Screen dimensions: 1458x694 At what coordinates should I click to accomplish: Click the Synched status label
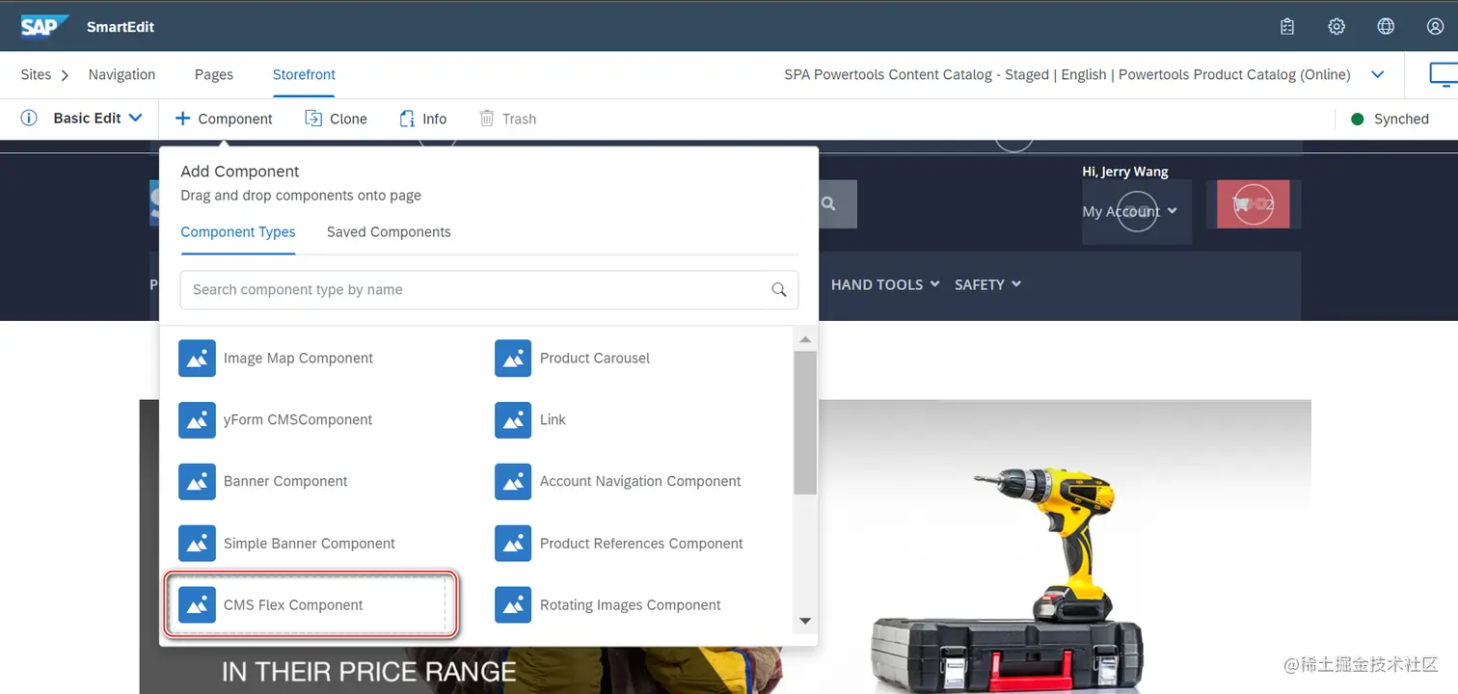coord(1401,120)
